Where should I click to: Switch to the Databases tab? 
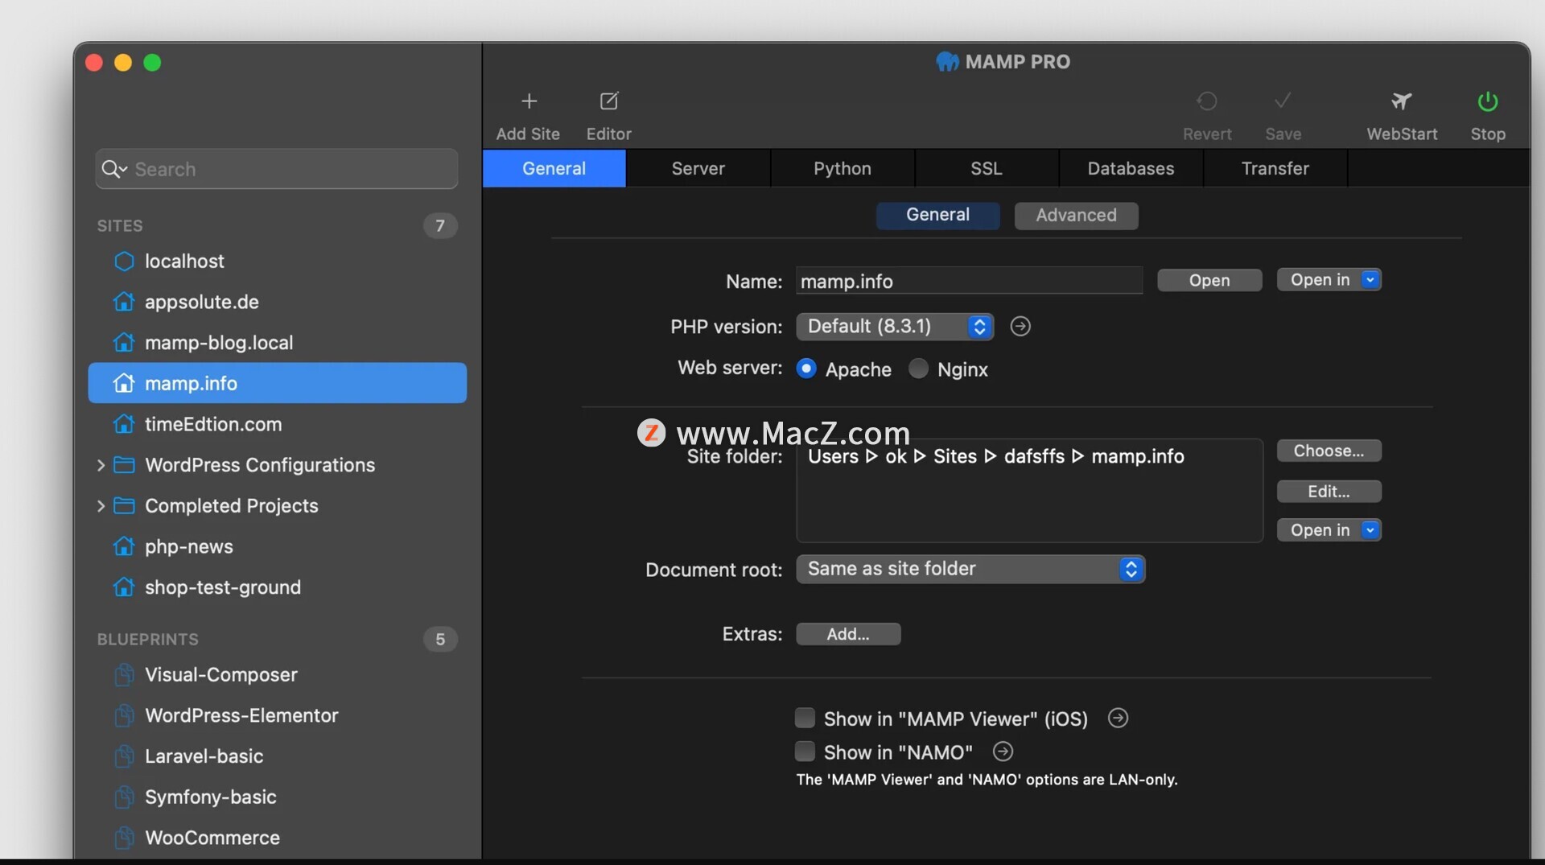[x=1131, y=168]
